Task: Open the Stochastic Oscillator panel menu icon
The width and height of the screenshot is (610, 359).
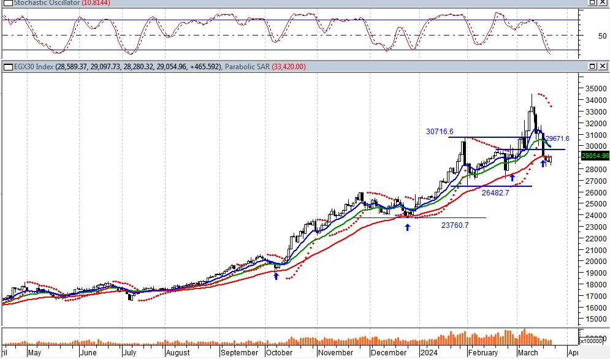Action: (3, 3)
